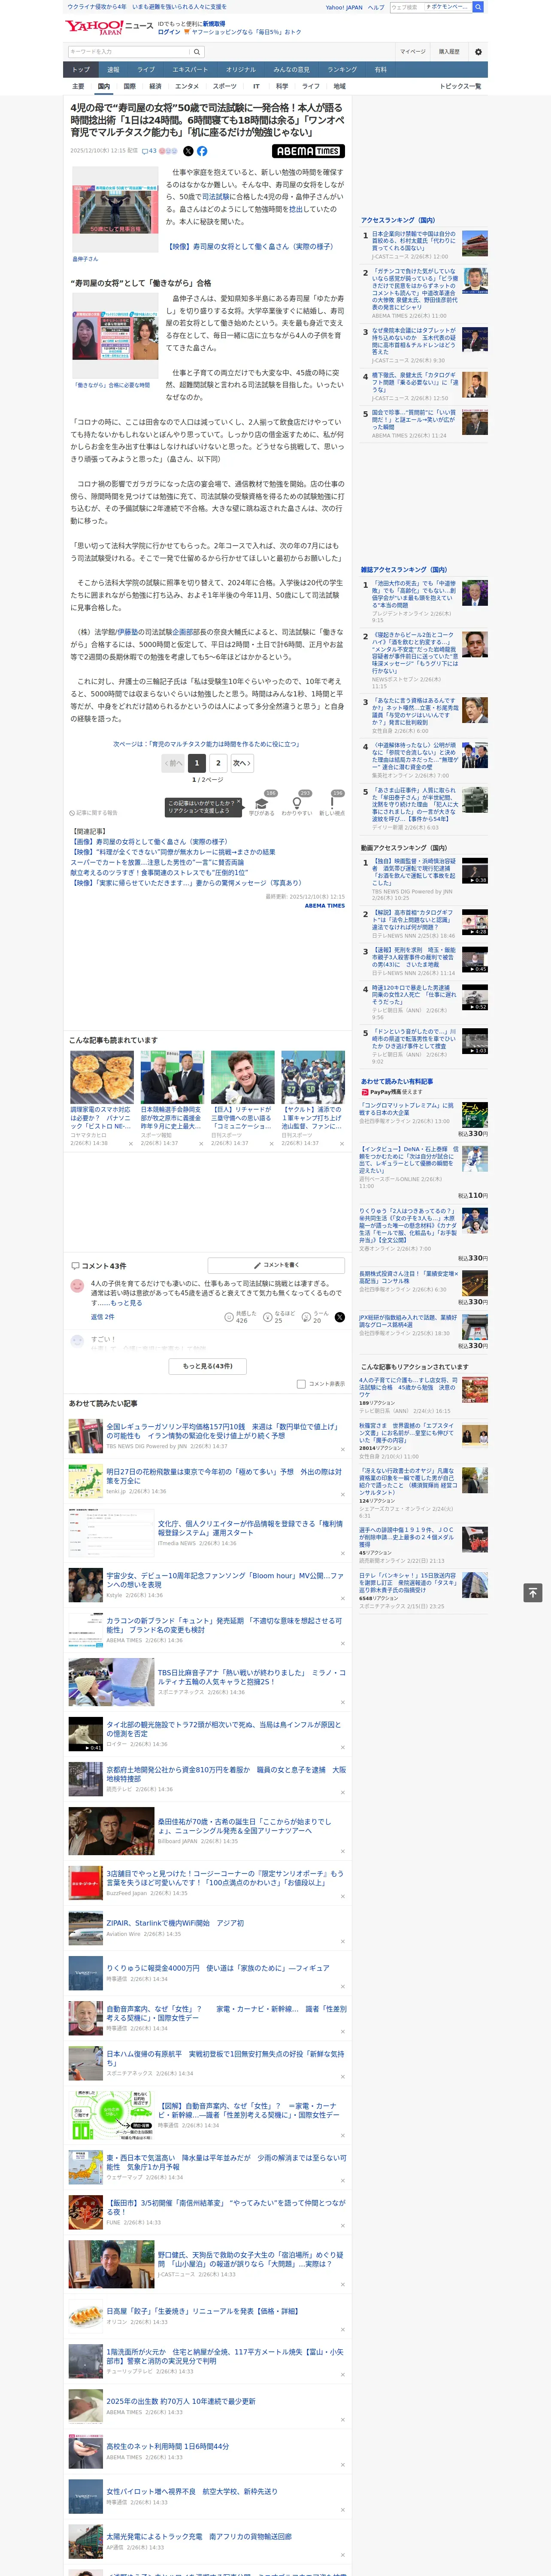
Task: Click なるほど reaction with 25 count
Action: point(280,1317)
